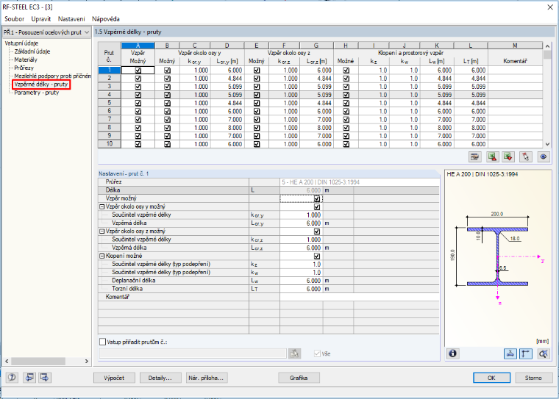Click column M Komentář header
559x399 pixels.
(515, 46)
